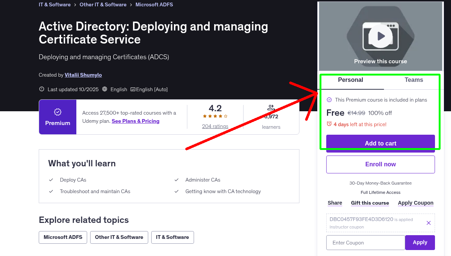View the 204 ratings
This screenshot has width=451, height=256.
(215, 126)
